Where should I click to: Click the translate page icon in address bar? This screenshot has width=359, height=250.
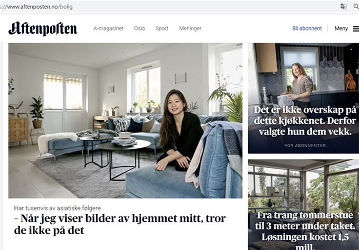tap(343, 7)
